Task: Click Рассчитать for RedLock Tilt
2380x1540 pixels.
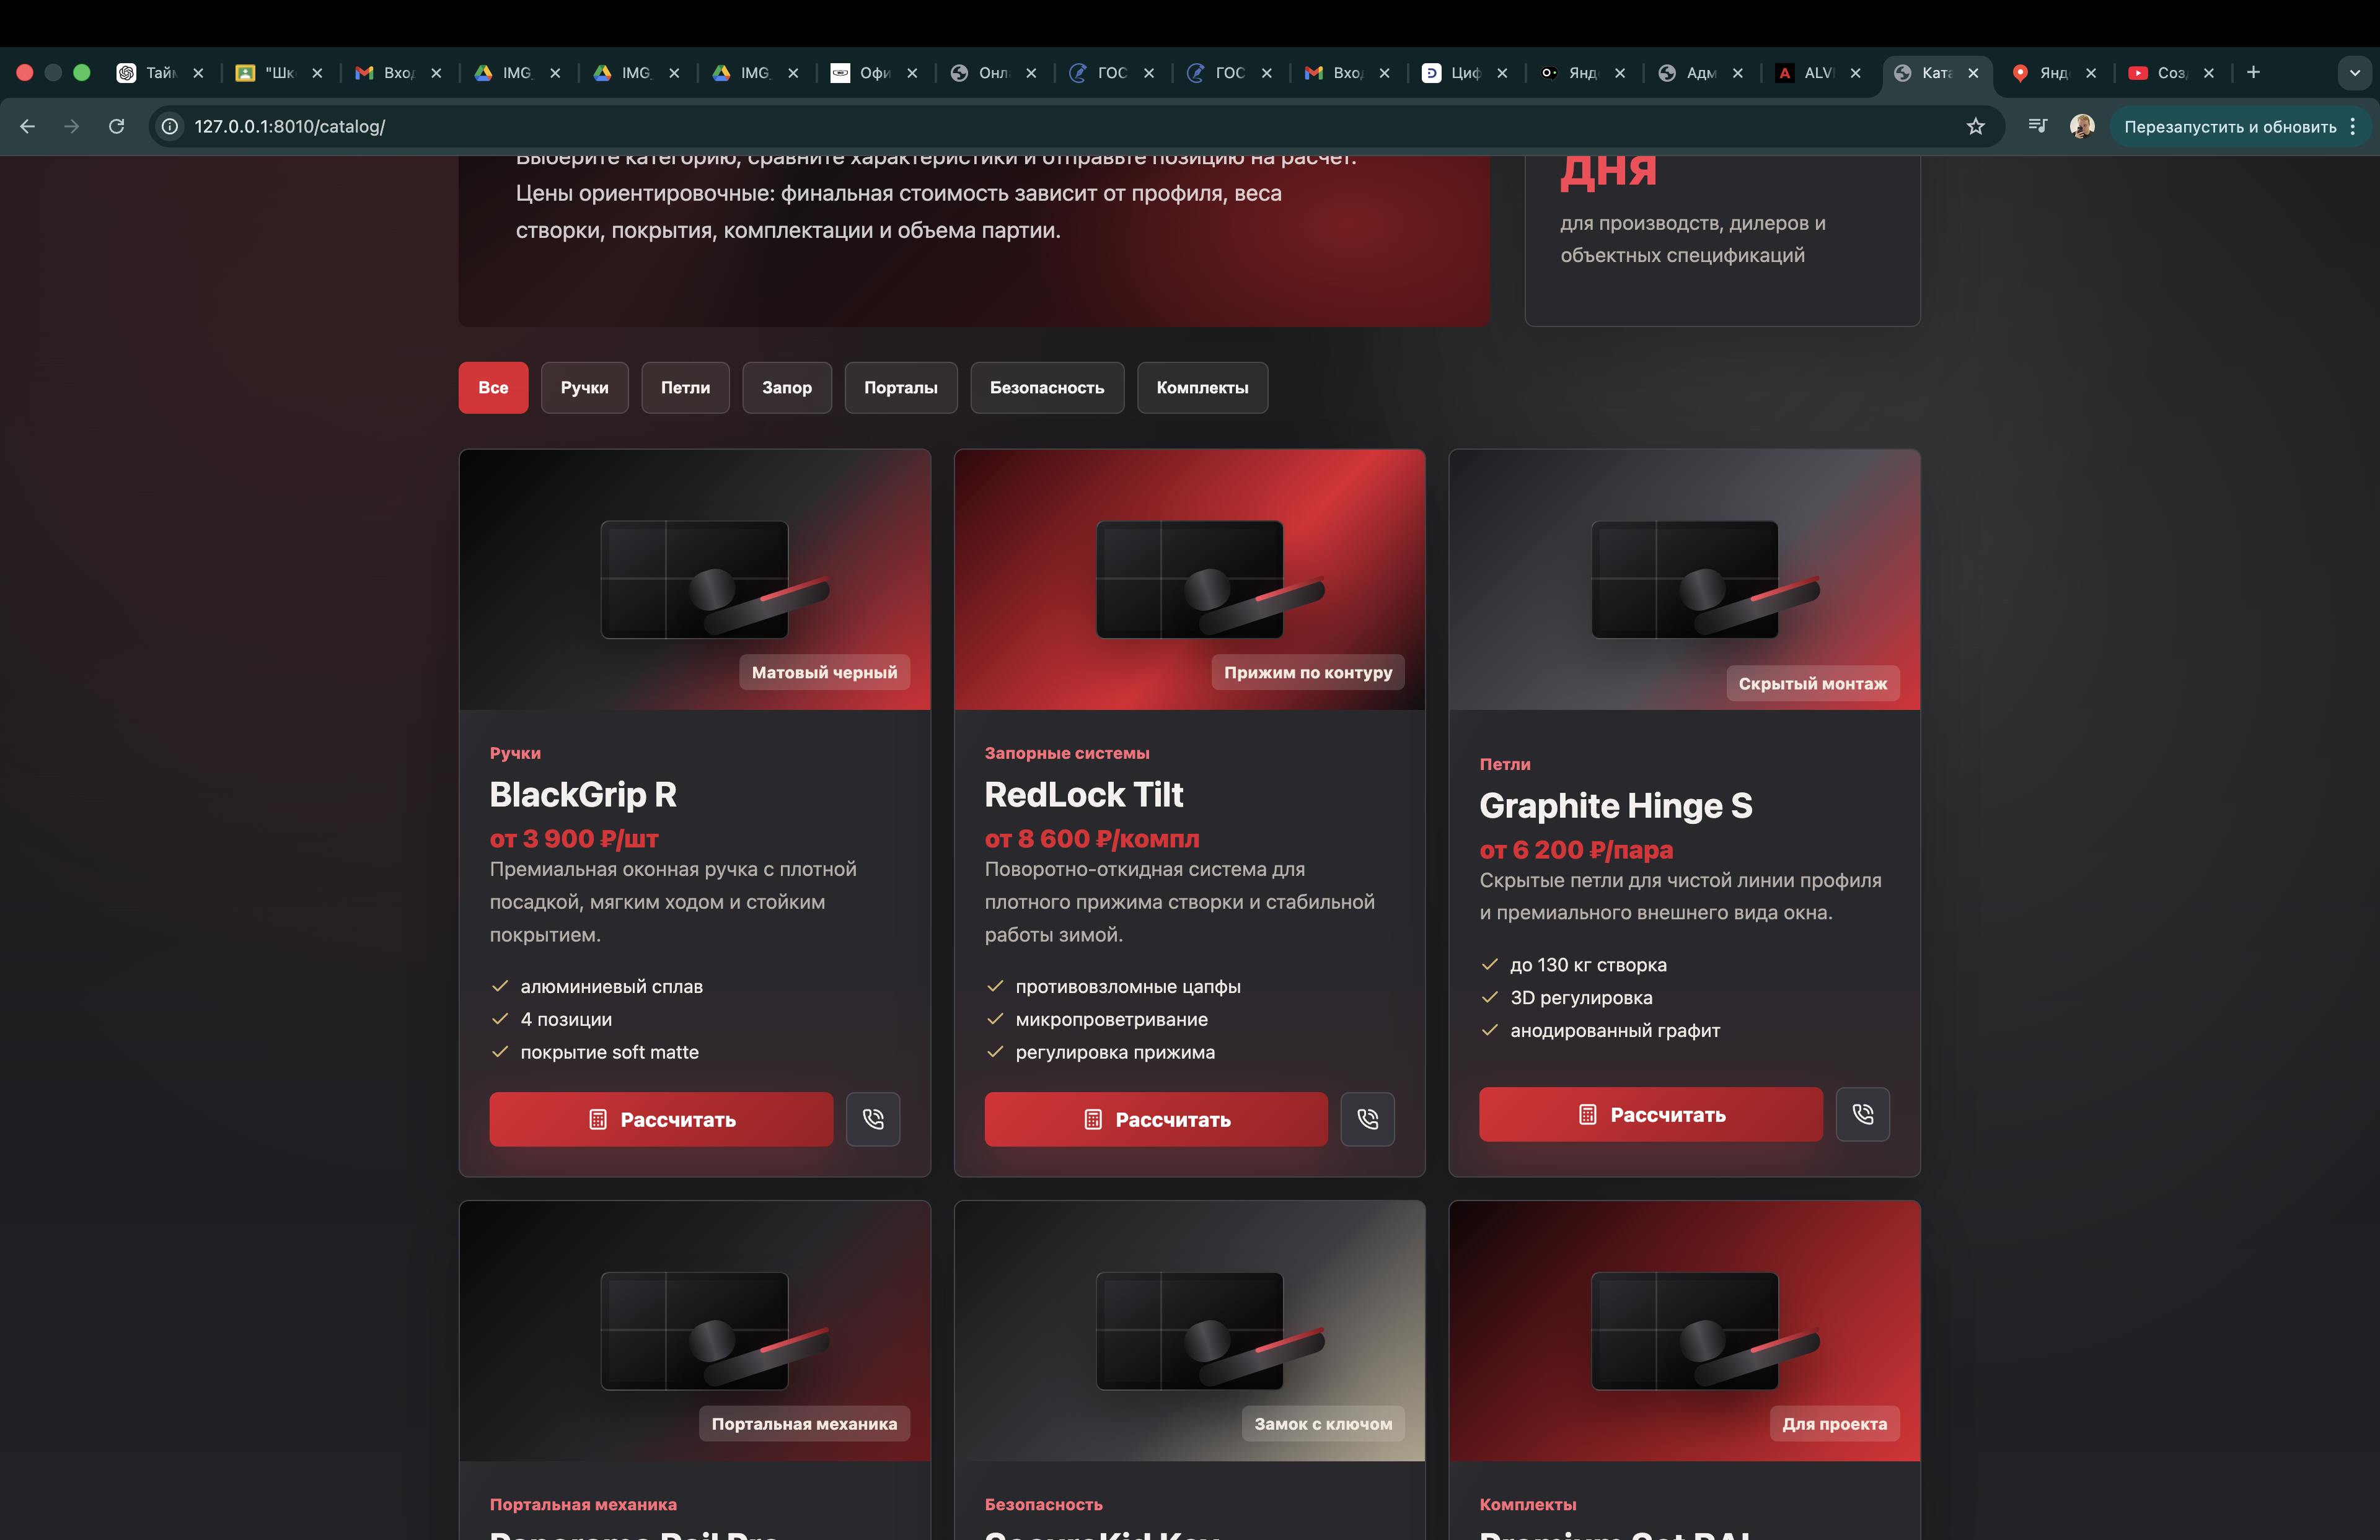Action: click(1155, 1118)
